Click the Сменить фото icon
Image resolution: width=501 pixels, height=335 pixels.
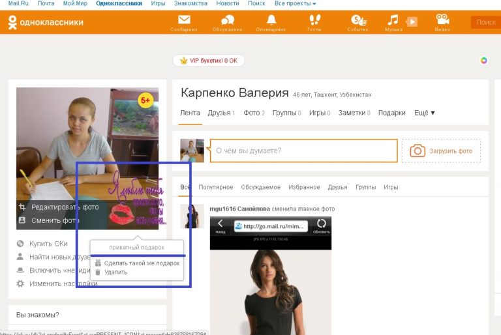point(22,220)
